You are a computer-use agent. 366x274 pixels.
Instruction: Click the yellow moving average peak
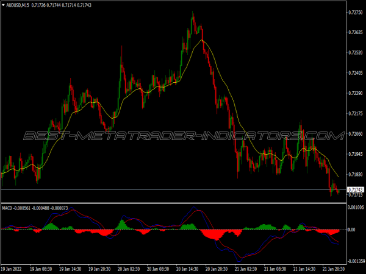point(202,40)
